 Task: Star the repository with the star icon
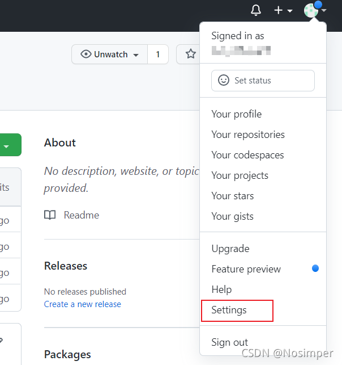click(191, 54)
